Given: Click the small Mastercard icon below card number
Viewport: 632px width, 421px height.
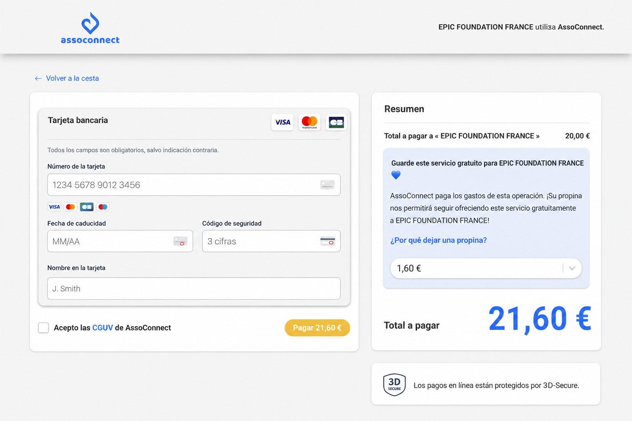Looking at the screenshot, I should tap(70, 207).
